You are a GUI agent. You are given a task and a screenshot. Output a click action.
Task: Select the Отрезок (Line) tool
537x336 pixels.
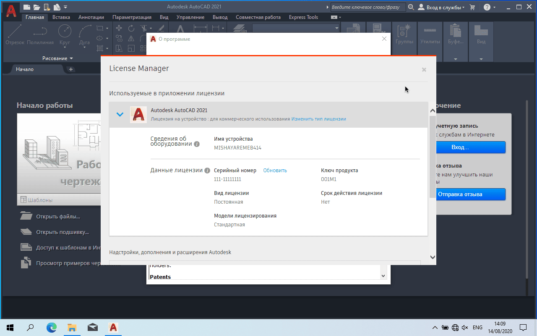[x=15, y=34]
